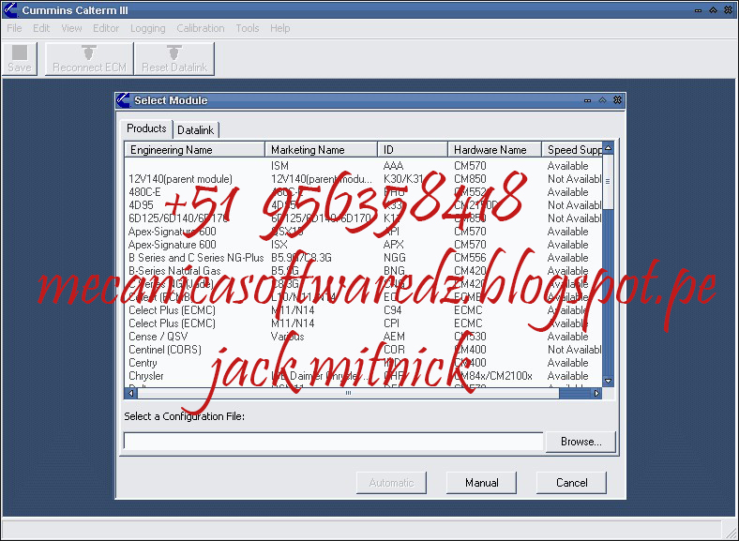Screen dimensions: 739x541
Task: Click the Automatic button
Action: click(x=391, y=483)
